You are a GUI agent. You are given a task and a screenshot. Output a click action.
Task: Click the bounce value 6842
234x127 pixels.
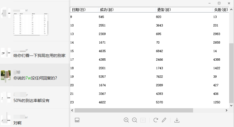pyautogui.click(x=159, y=51)
